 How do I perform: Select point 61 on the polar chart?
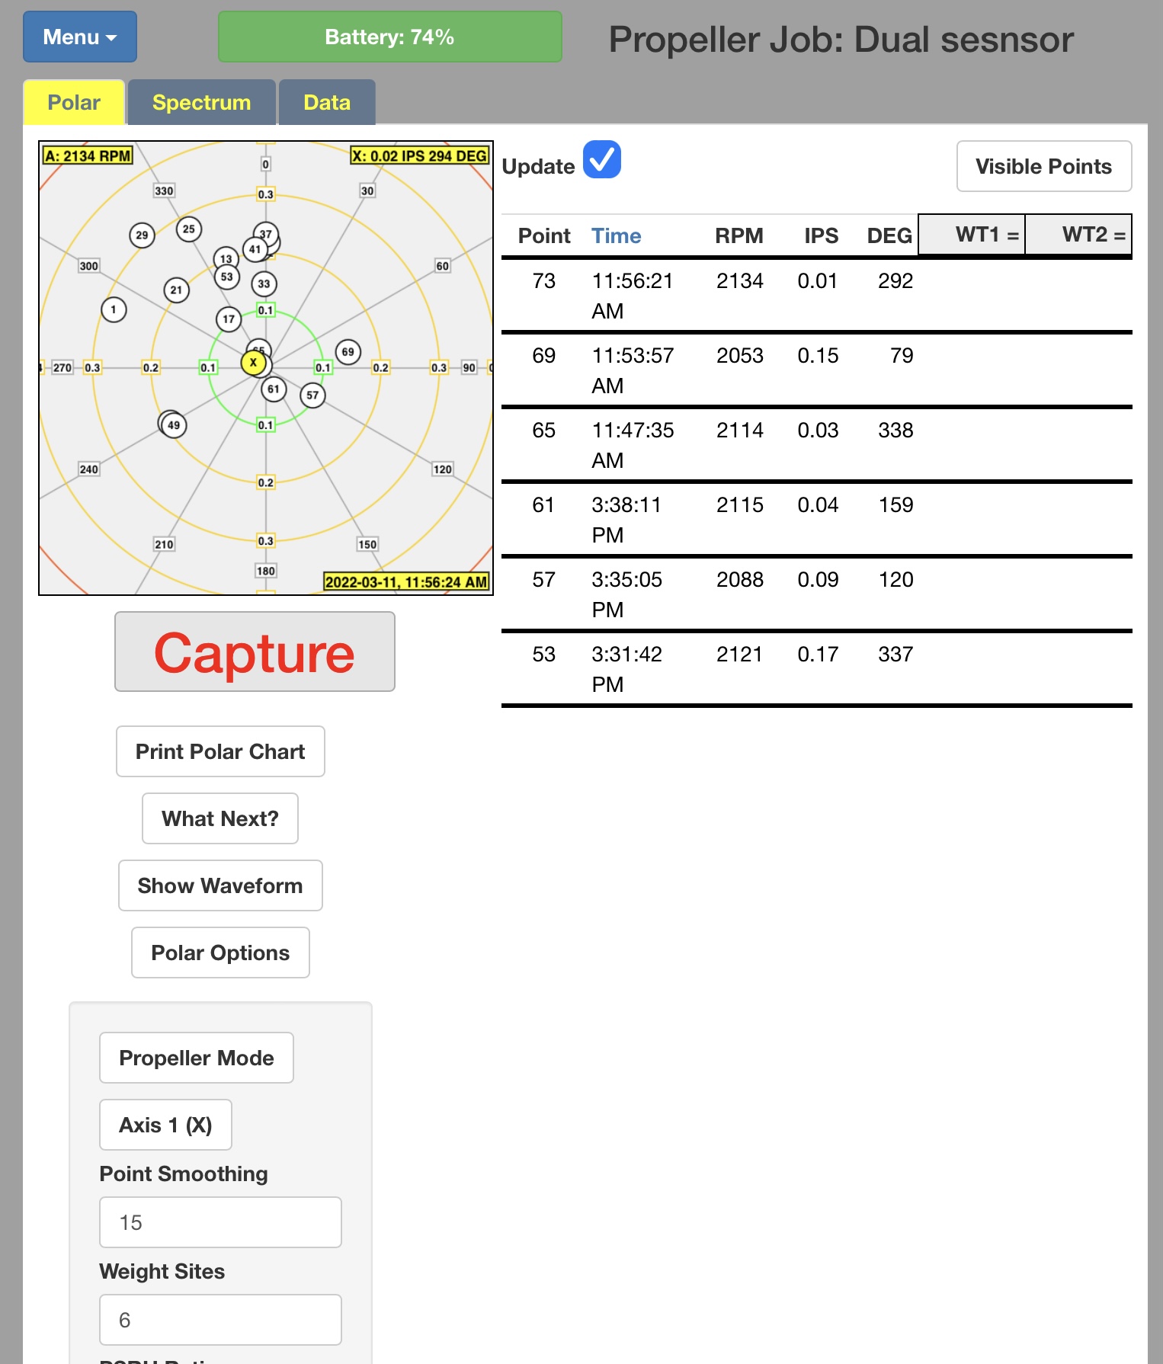pyautogui.click(x=274, y=389)
